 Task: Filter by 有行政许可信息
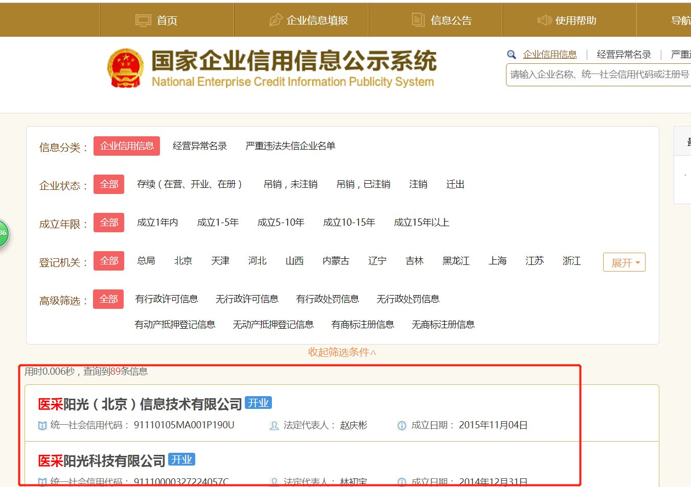coord(167,299)
